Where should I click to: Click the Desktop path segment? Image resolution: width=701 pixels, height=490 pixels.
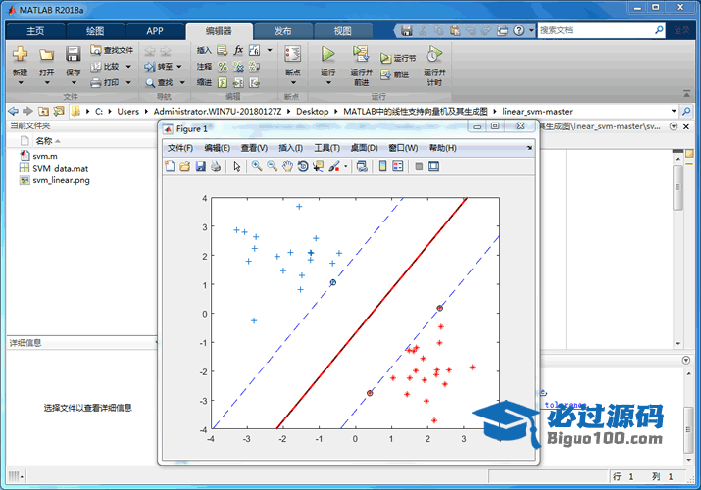[312, 111]
